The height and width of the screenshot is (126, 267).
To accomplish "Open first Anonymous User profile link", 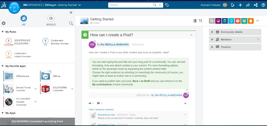I will 107,115.
